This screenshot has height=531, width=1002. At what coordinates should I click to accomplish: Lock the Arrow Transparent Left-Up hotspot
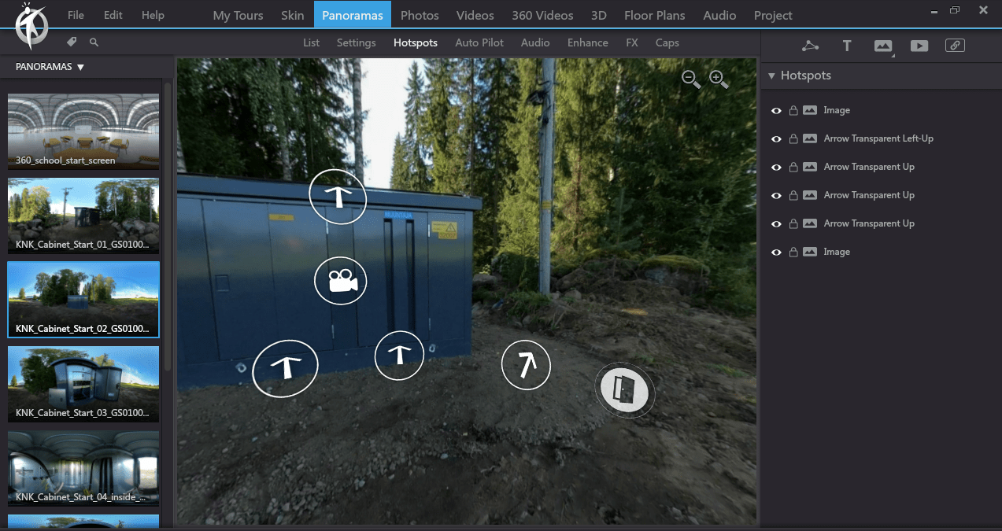pos(793,138)
